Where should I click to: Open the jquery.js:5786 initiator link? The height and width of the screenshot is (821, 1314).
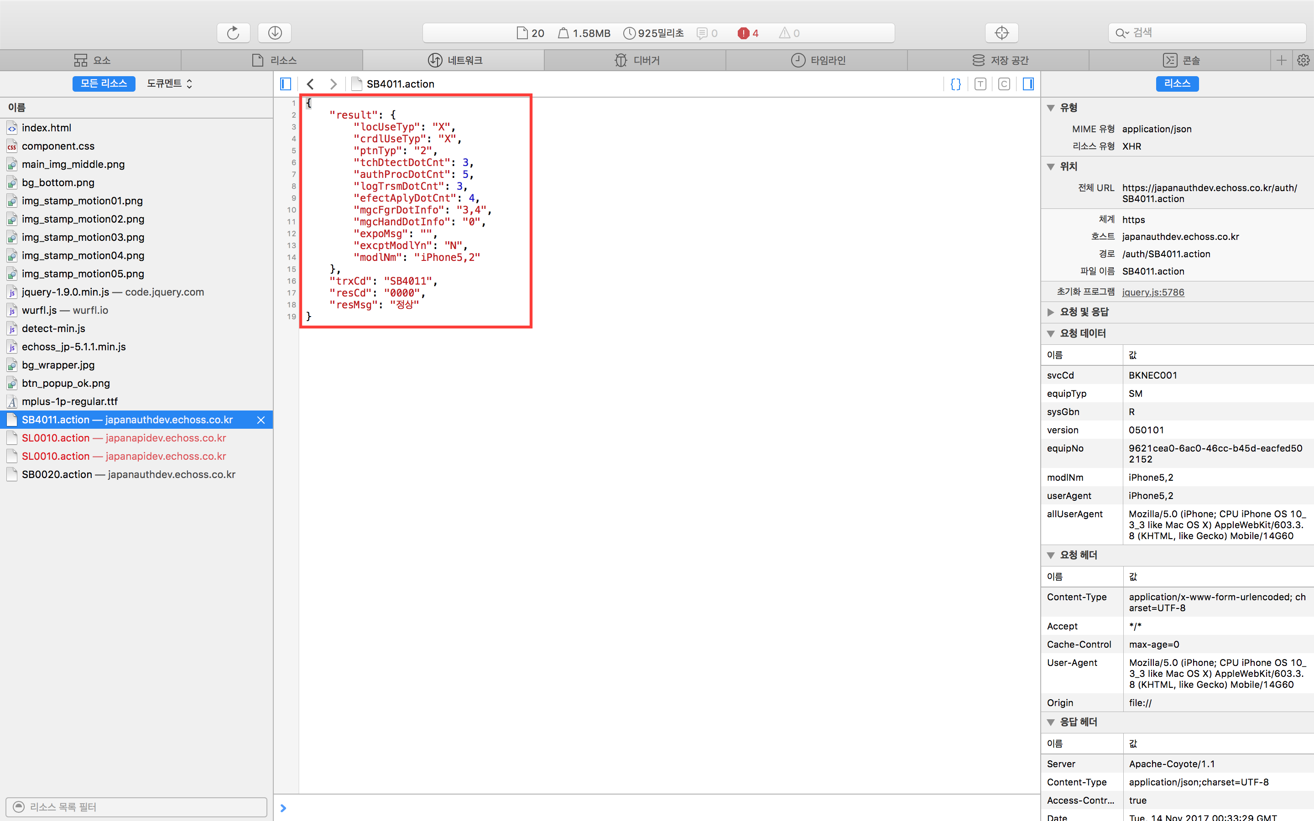pyautogui.click(x=1153, y=292)
